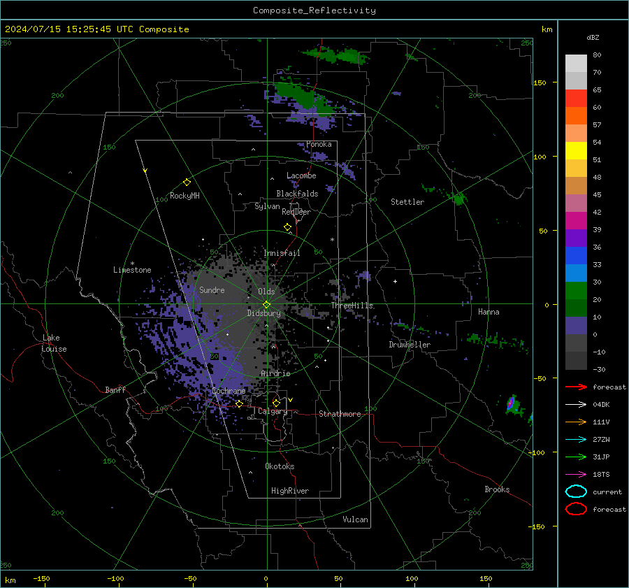Select the purple 10 dBZ color swatch

click(x=576, y=325)
